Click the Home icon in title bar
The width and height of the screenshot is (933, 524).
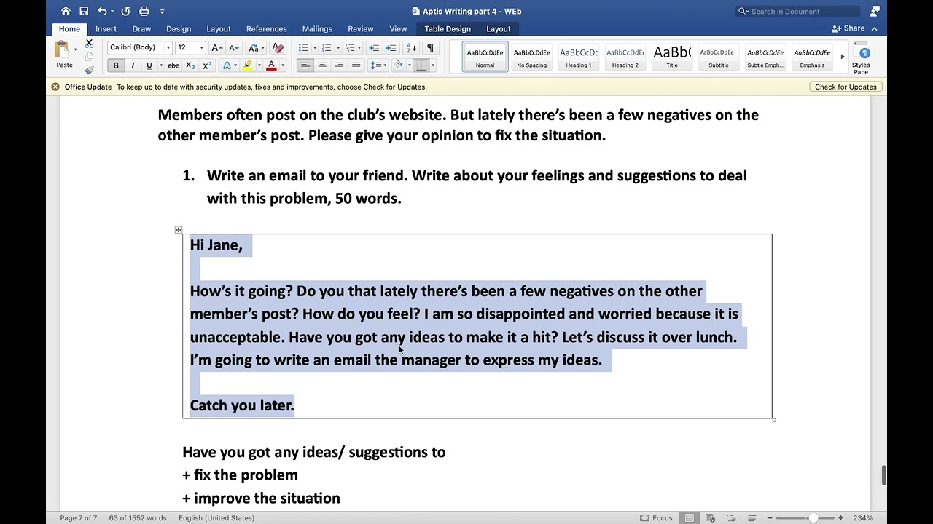point(66,11)
